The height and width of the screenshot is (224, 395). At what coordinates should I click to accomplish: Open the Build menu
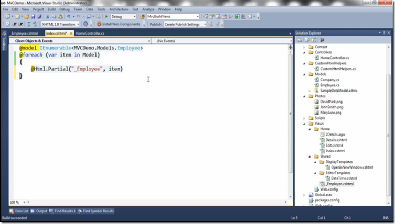coord(51,9)
